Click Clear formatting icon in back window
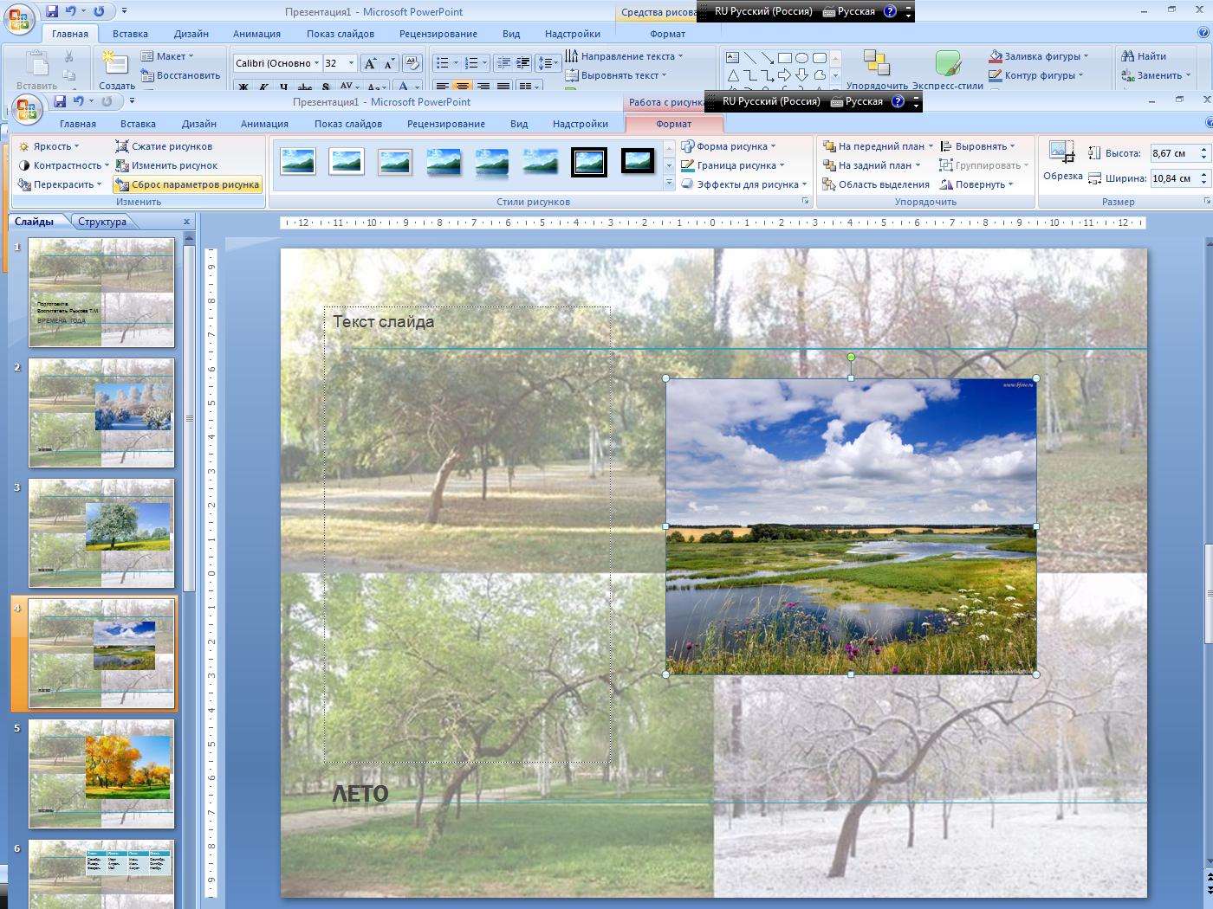The width and height of the screenshot is (1213, 909). (x=412, y=63)
